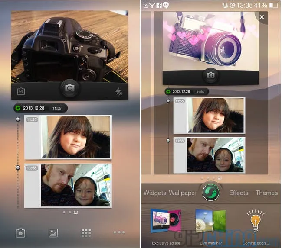
Task: Tap the 13:05 clock text
Action: click(245, 5)
